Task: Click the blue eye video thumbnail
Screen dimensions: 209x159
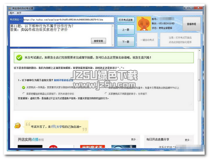Action: 124,146
